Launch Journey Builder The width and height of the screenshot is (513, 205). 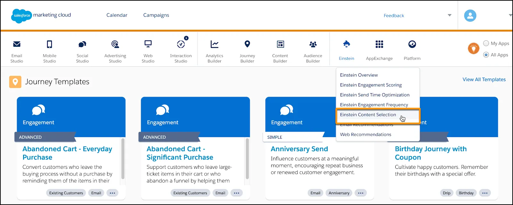click(247, 51)
